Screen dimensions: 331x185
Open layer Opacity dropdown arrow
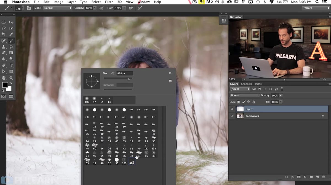pyautogui.click(x=281, y=95)
